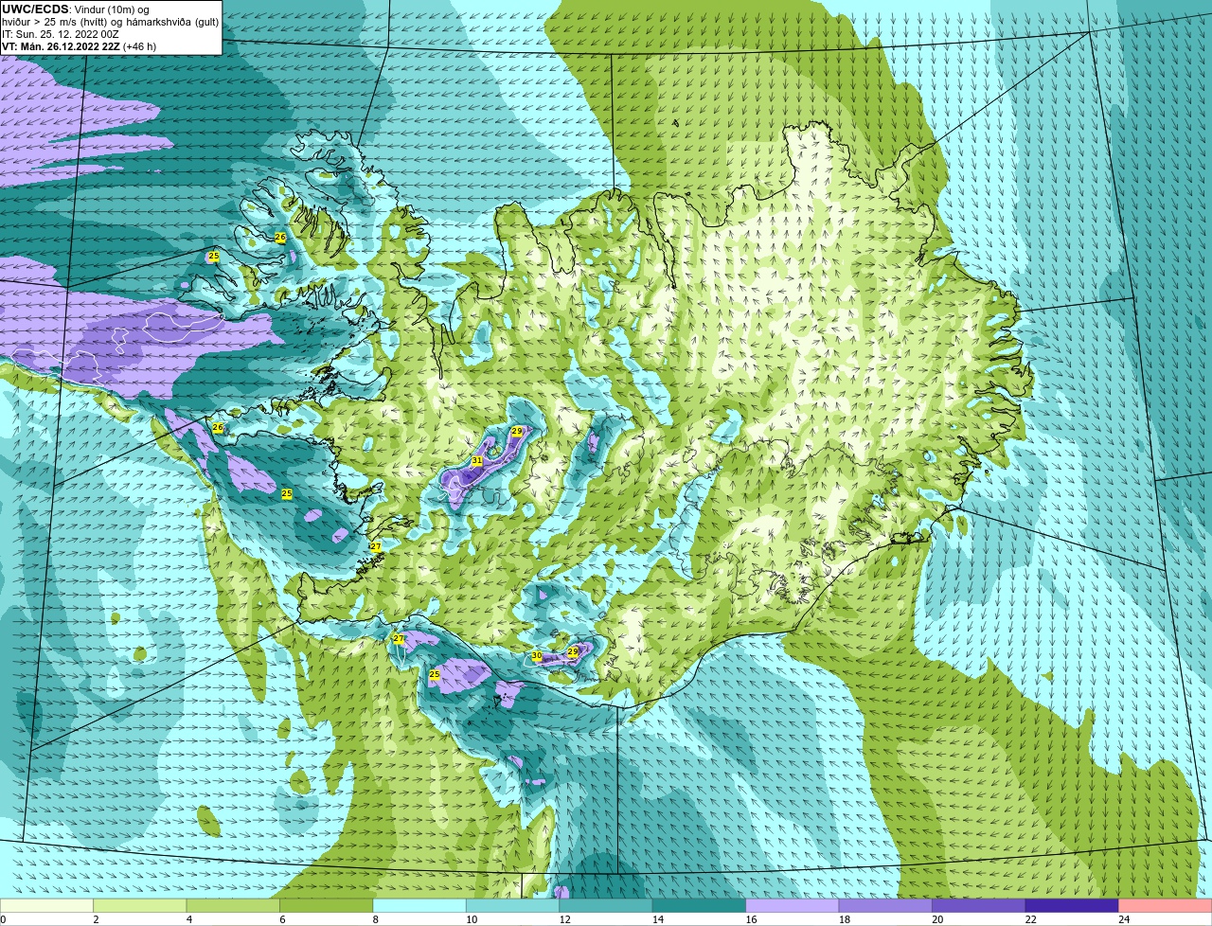This screenshot has height=926, width=1212.
Task: Click the gust label 29 near label 31
Action: click(516, 431)
